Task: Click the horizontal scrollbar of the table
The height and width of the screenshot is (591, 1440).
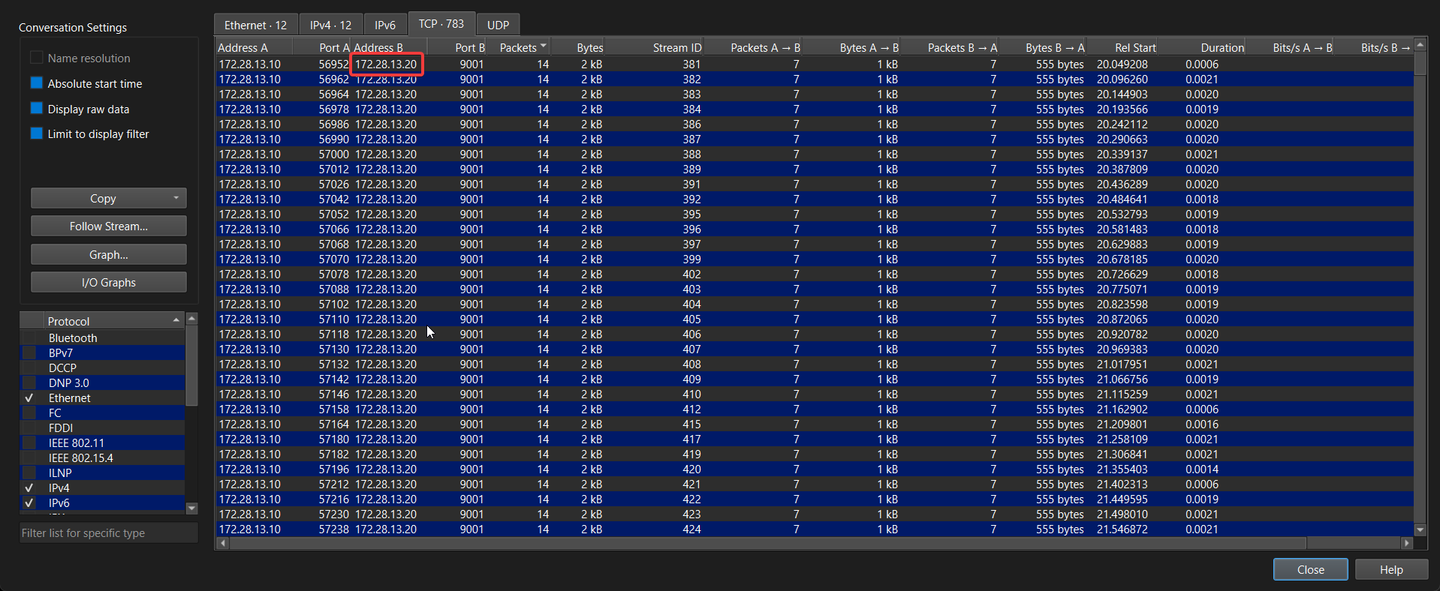Action: [x=768, y=543]
